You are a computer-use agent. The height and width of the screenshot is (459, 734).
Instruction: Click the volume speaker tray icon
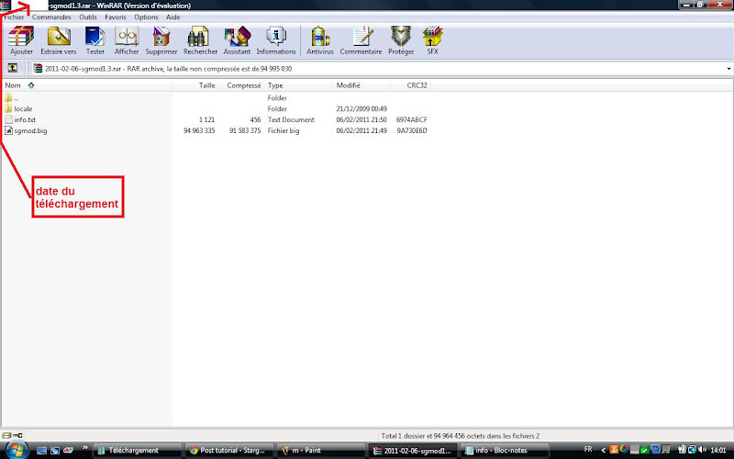[703, 450]
